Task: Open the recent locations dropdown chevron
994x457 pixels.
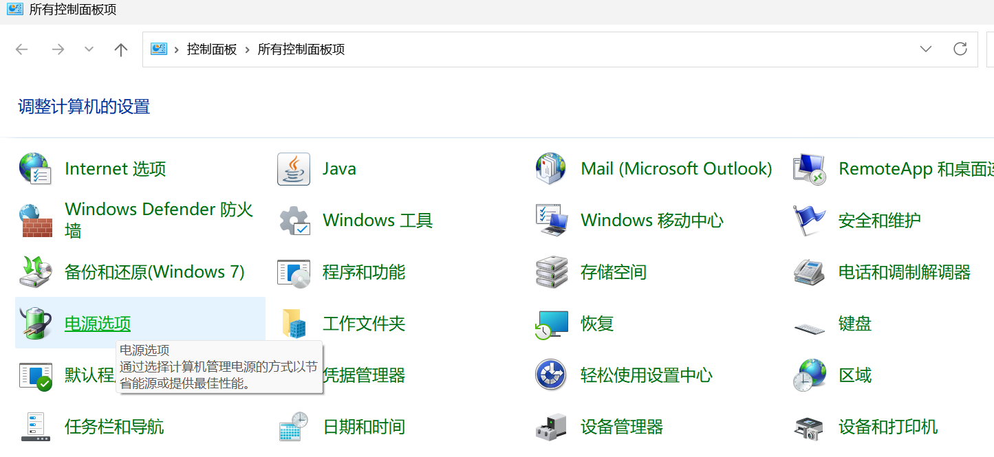Action: point(89,49)
